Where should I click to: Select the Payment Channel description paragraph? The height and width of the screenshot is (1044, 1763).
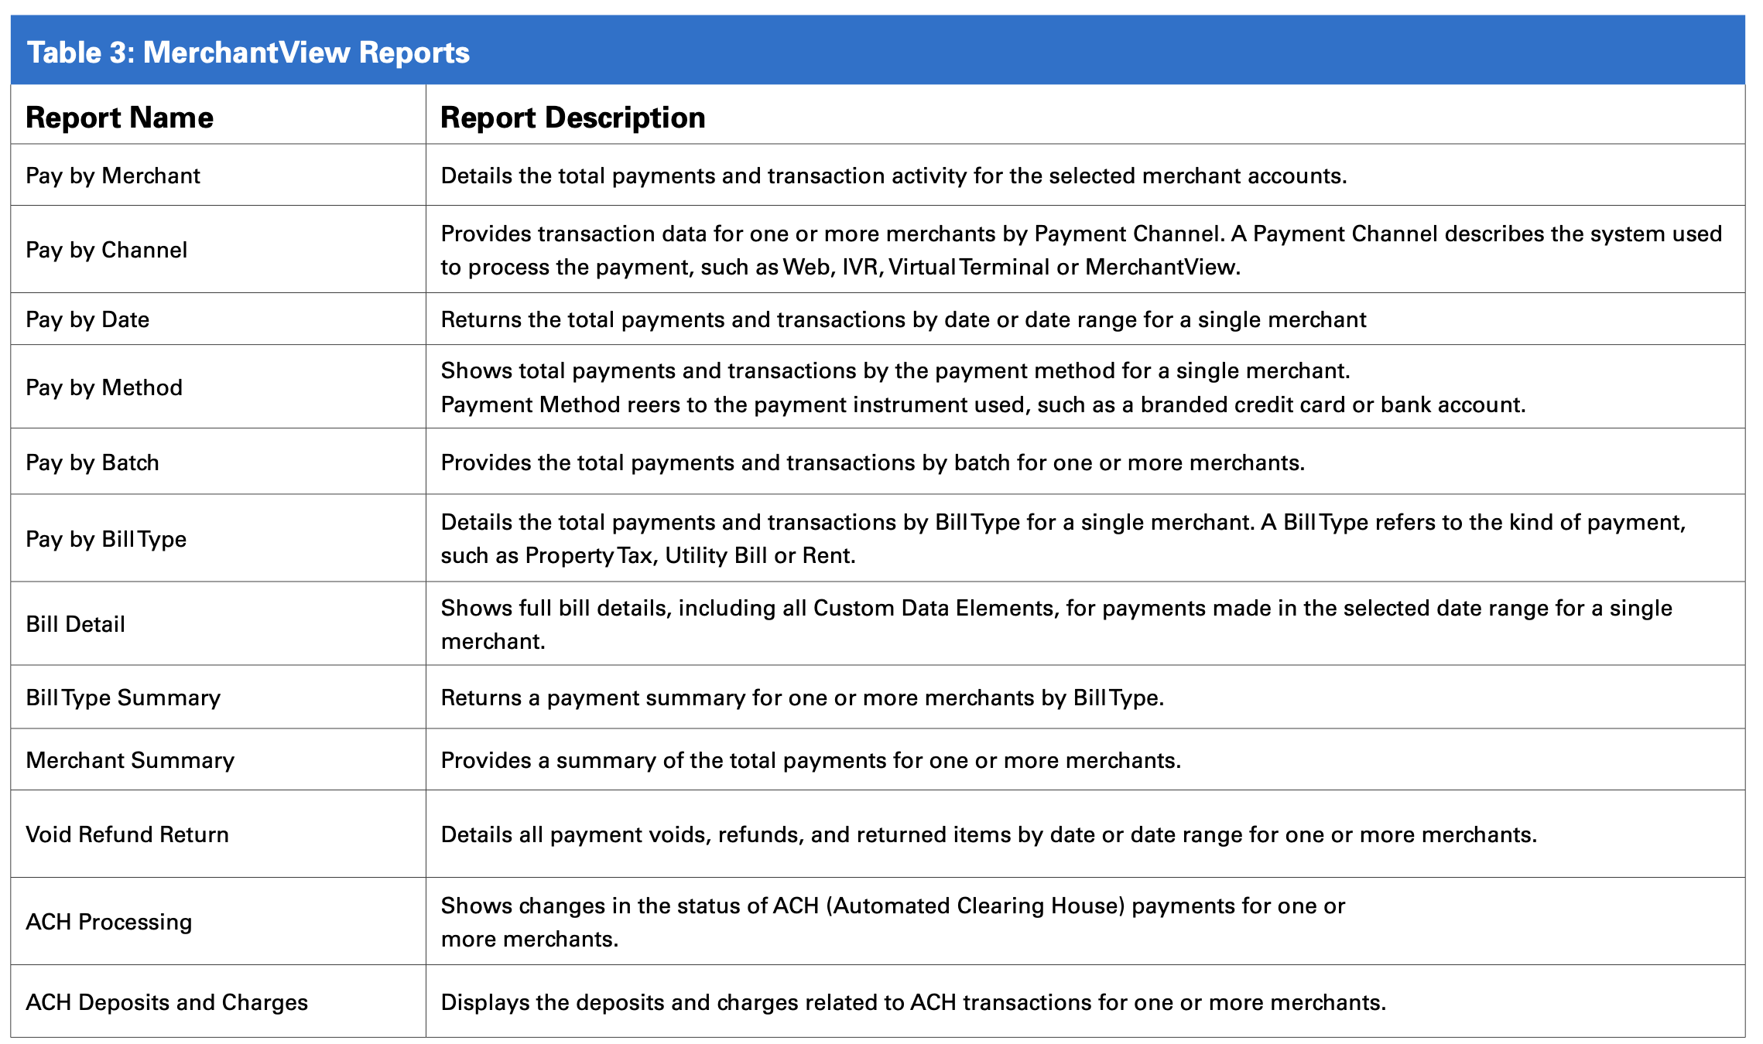click(x=1080, y=250)
